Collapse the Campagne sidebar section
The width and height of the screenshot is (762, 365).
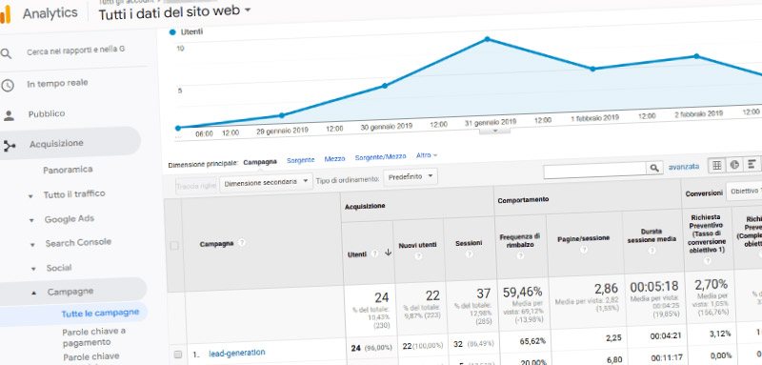tap(33, 294)
